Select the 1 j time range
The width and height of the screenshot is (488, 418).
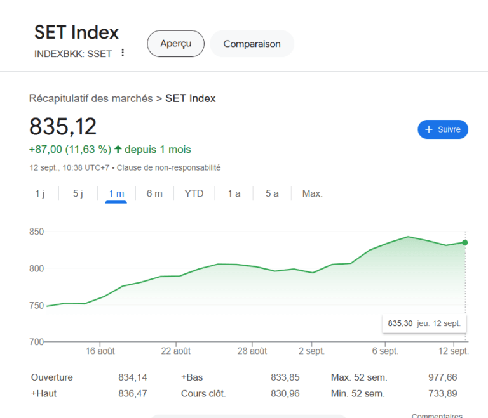[40, 193]
